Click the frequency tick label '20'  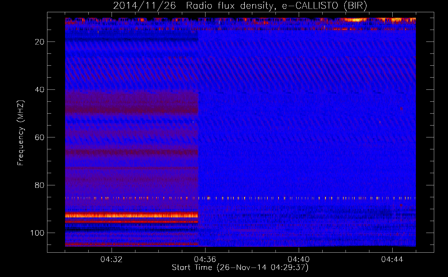pyautogui.click(x=40, y=42)
